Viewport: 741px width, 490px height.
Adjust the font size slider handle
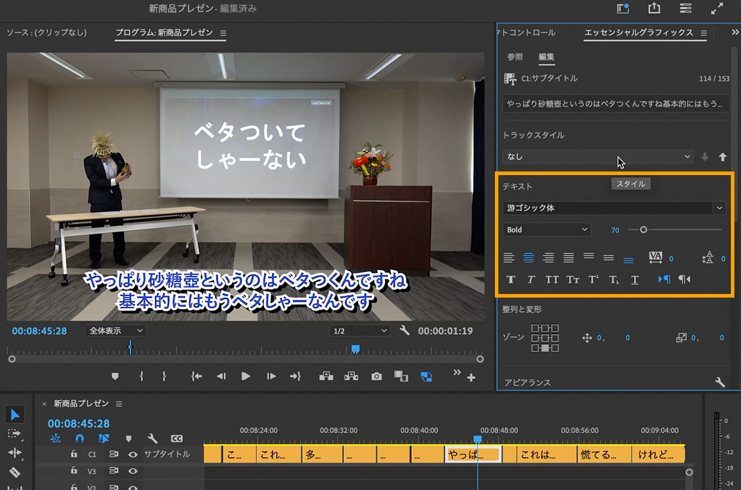643,229
